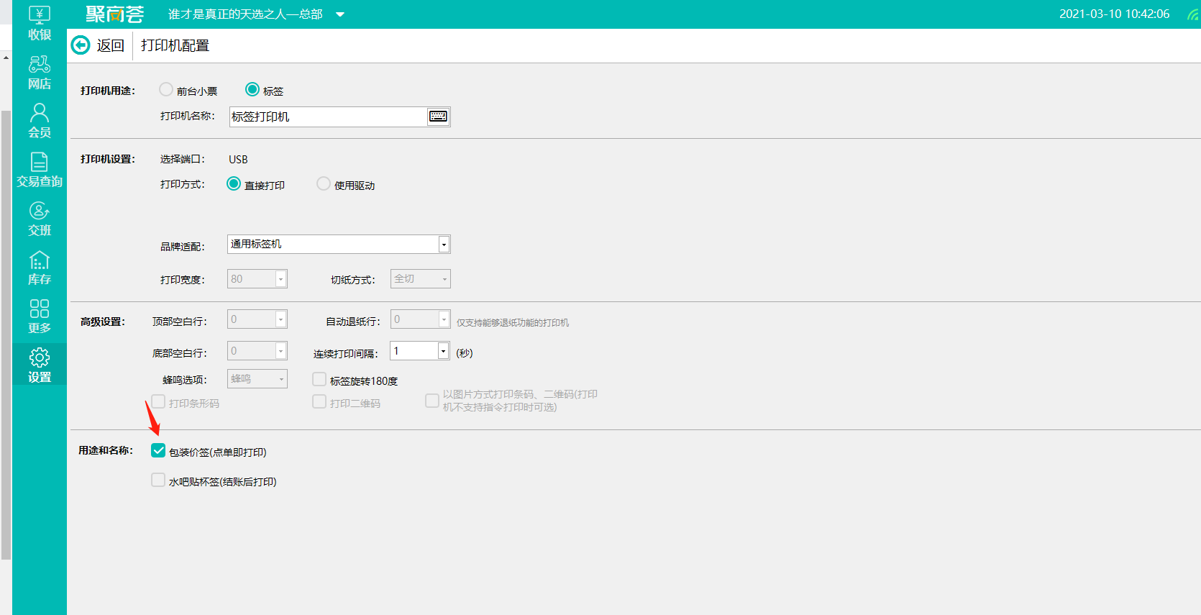Viewport: 1201px width, 615px height.
Task: Uncheck 包装价签(点单即打印) checkbox
Action: pos(158,450)
